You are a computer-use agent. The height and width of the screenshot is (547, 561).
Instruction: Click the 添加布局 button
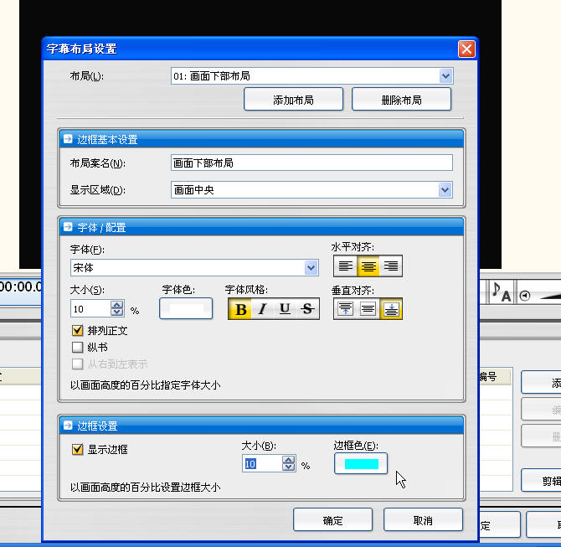[x=293, y=100]
